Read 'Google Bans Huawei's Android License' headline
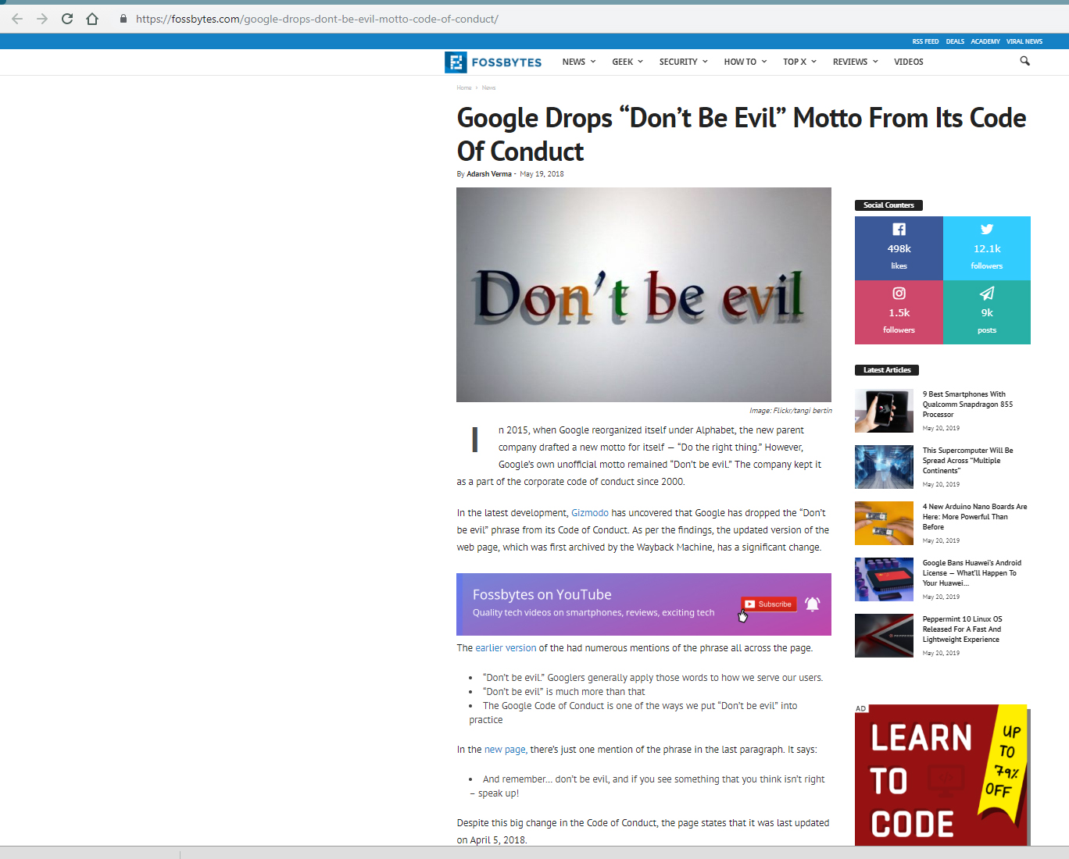 pyautogui.click(x=971, y=573)
